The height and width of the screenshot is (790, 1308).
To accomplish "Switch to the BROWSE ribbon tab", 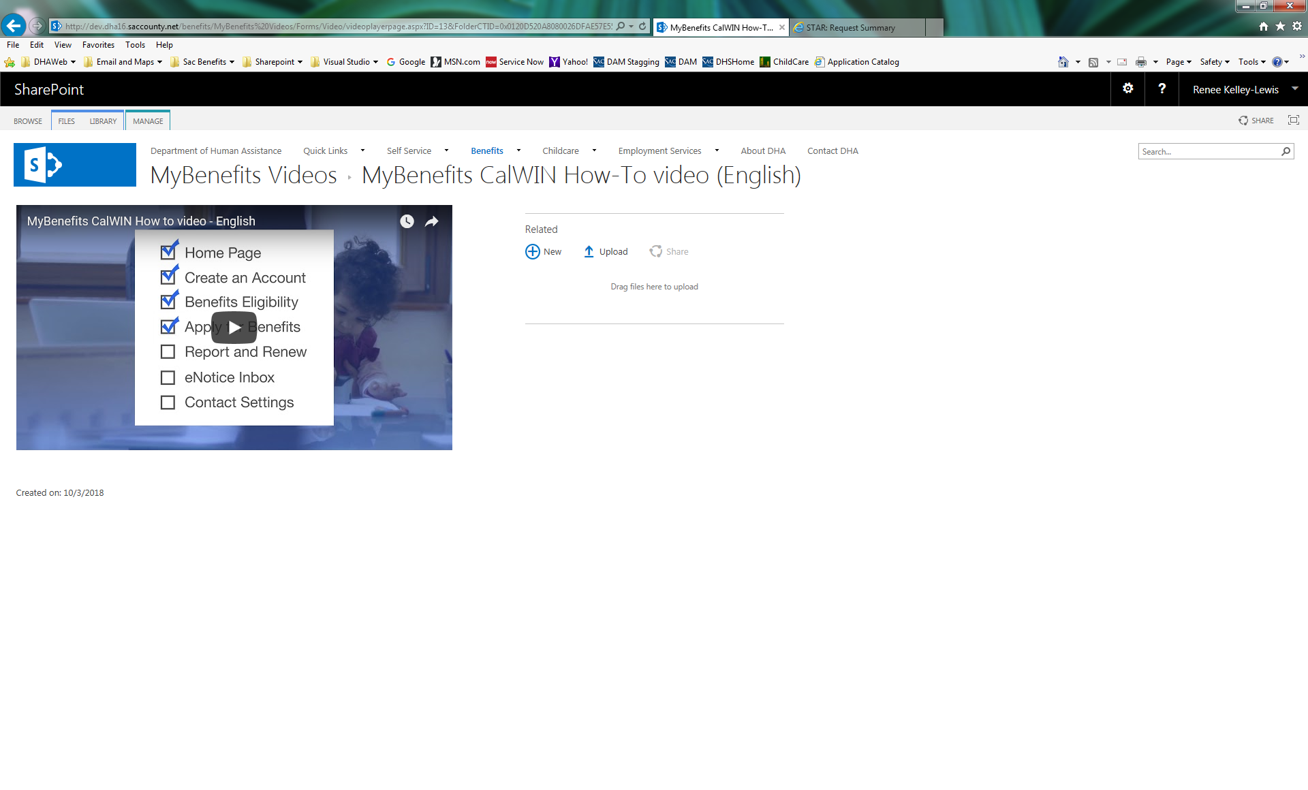I will pyautogui.click(x=28, y=121).
